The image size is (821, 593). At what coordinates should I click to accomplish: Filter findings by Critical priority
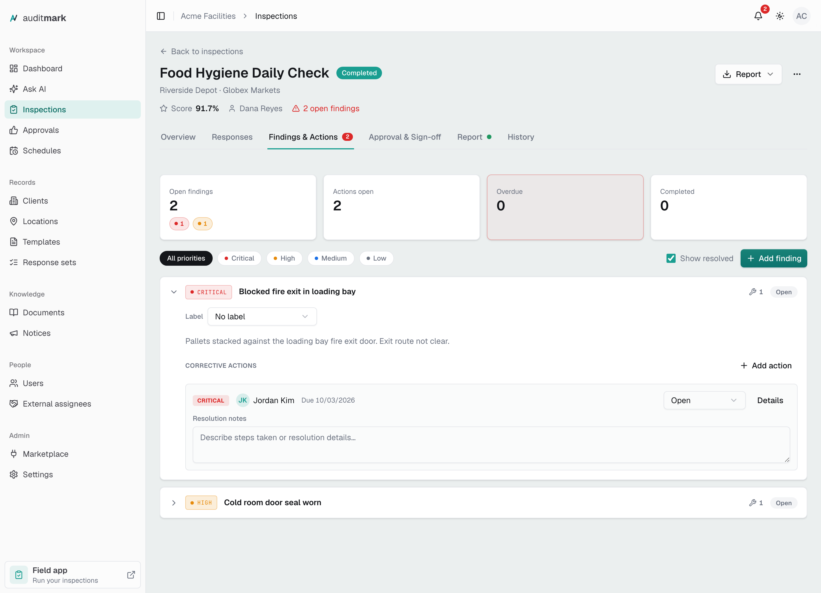point(239,258)
